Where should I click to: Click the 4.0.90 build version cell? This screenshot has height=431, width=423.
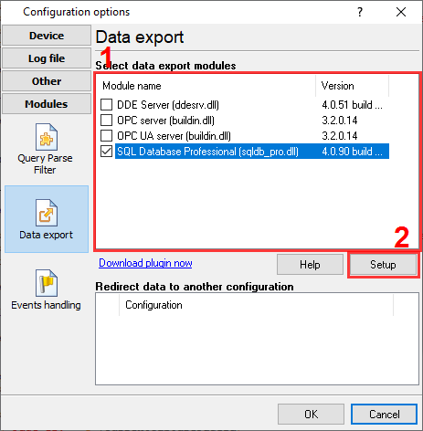pos(353,152)
